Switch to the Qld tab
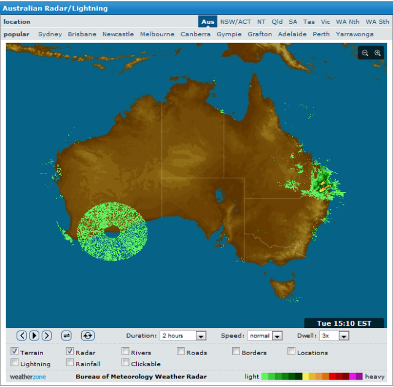393x387 pixels. pos(277,22)
